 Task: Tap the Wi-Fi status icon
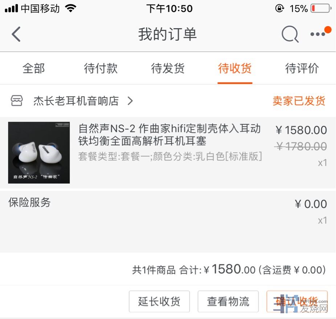tap(71, 8)
